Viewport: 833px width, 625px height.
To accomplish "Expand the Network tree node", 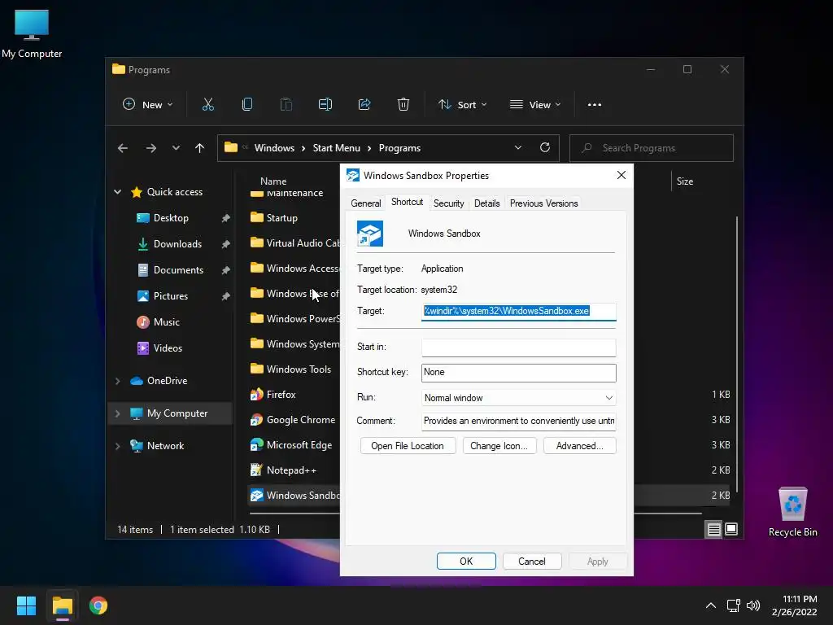I will click(117, 446).
